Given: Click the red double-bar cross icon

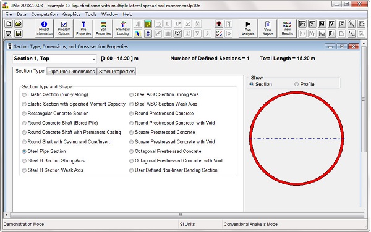Looking at the screenshot, I should (219, 24).
